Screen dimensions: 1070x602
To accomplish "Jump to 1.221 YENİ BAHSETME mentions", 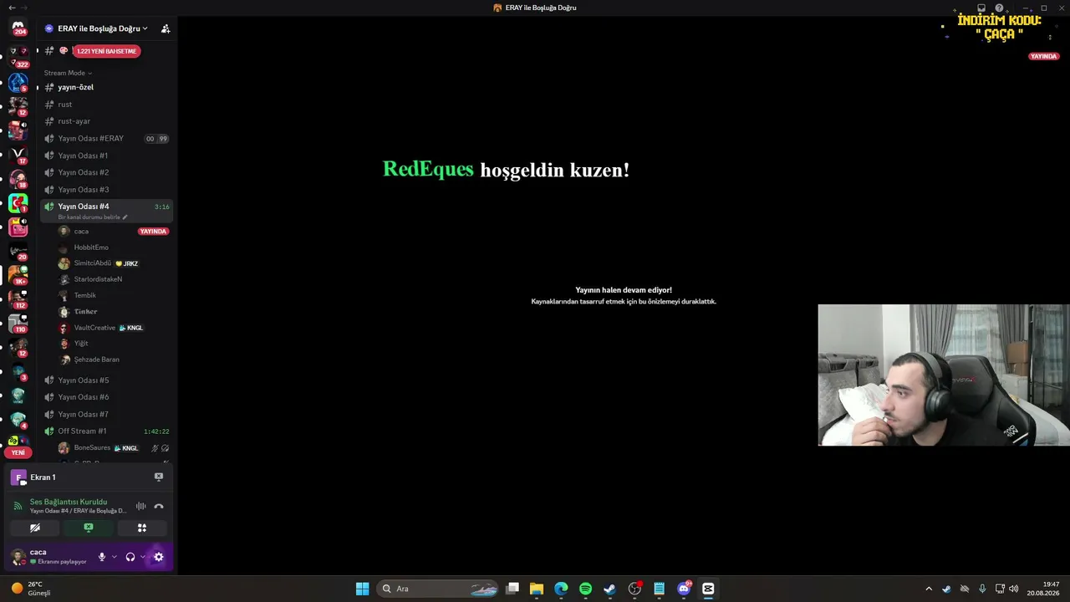I will tap(106, 51).
